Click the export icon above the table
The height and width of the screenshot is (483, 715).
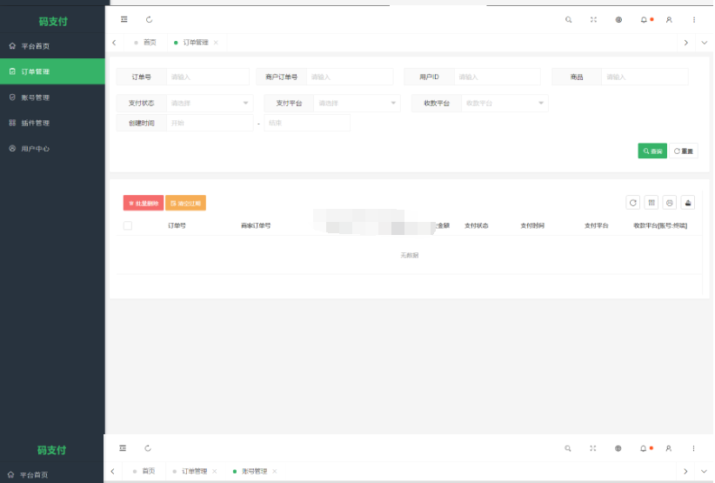[x=688, y=203]
